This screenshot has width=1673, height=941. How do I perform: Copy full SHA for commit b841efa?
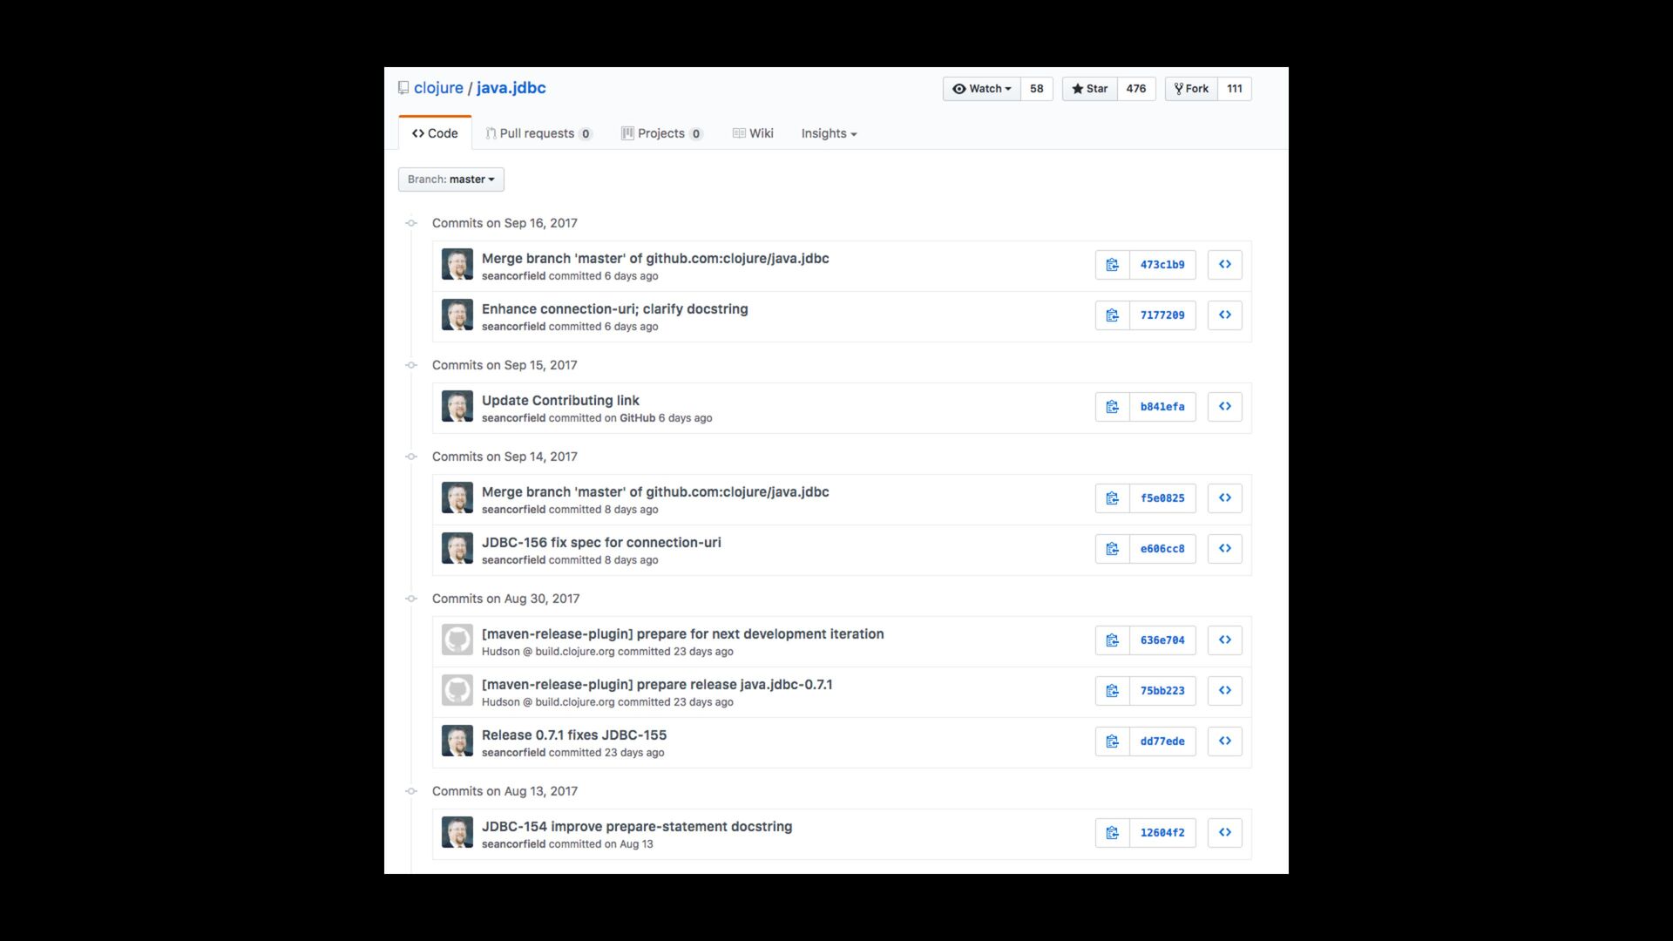tap(1112, 407)
